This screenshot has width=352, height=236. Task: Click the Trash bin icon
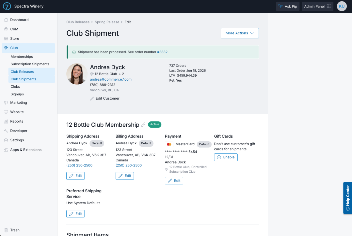pos(6,230)
